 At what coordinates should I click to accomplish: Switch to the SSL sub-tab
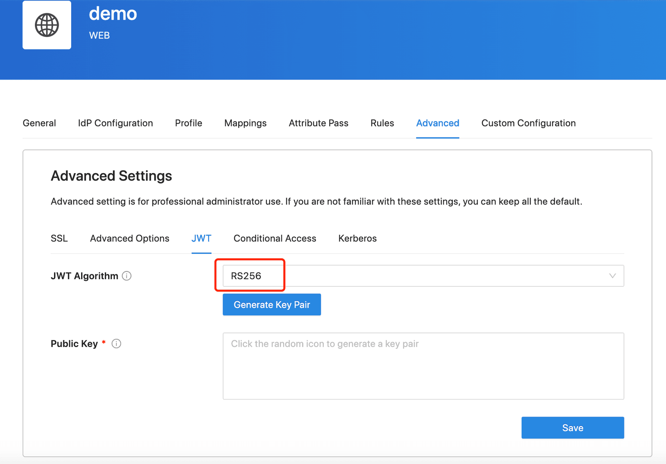pyautogui.click(x=59, y=238)
